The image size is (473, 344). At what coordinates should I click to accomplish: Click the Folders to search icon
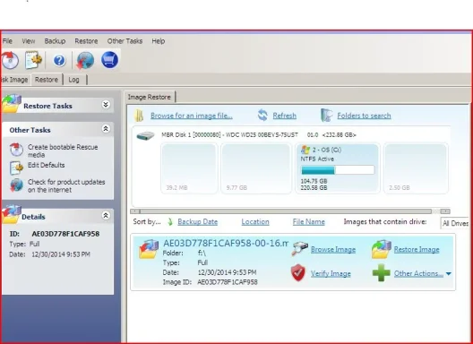[x=326, y=116]
